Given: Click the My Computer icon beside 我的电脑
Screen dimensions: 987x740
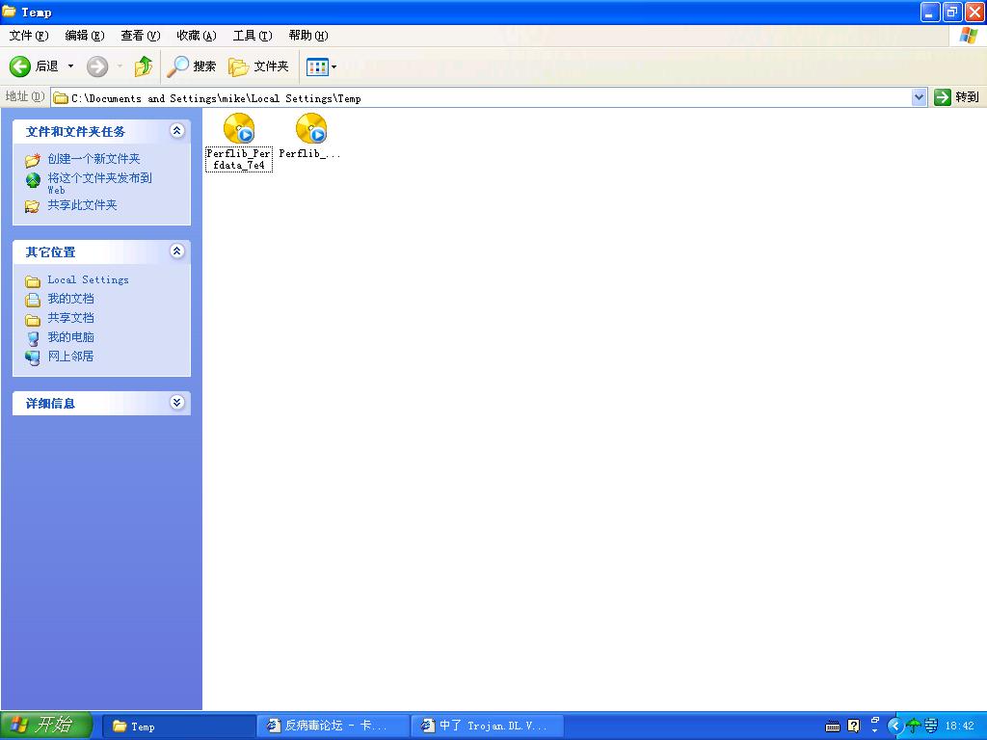Looking at the screenshot, I should pyautogui.click(x=33, y=338).
